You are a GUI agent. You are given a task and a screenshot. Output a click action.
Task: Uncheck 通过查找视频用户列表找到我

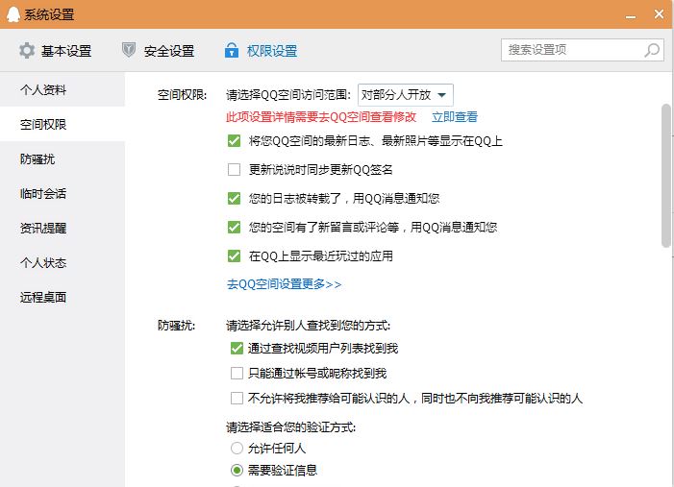[237, 349]
